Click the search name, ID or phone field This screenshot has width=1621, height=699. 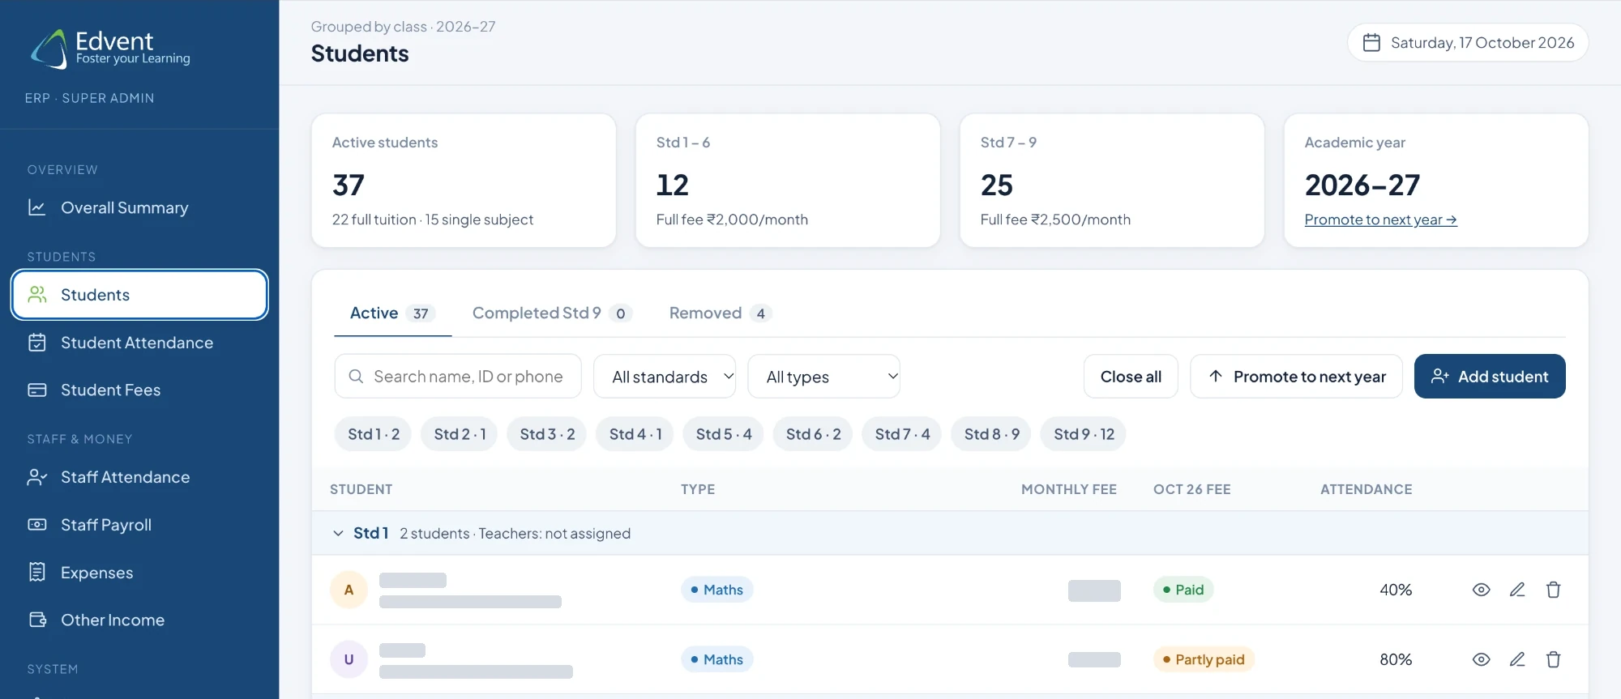(x=458, y=377)
